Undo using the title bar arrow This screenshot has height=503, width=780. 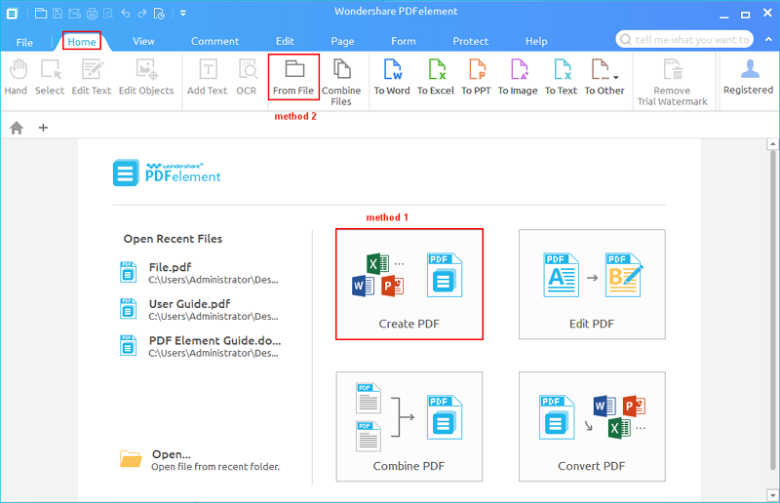click(x=126, y=14)
